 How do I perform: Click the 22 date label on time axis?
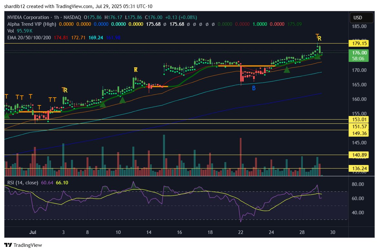tap(241, 232)
